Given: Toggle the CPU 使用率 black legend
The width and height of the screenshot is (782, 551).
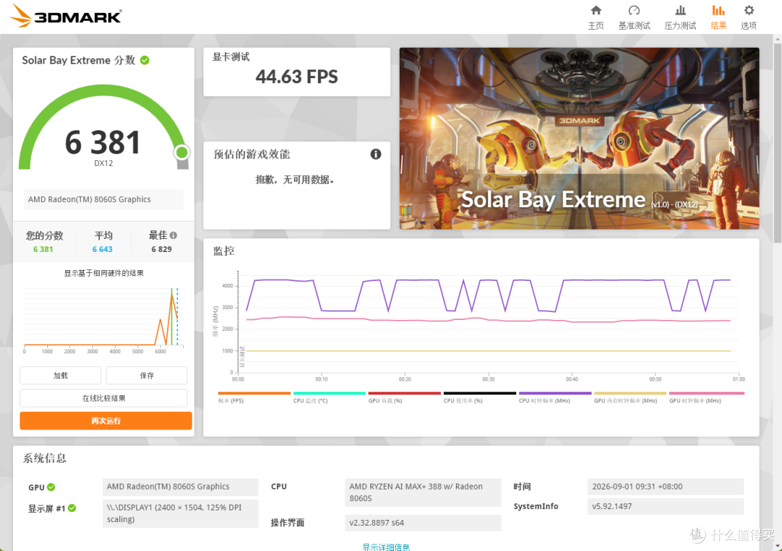Looking at the screenshot, I should click(480, 398).
